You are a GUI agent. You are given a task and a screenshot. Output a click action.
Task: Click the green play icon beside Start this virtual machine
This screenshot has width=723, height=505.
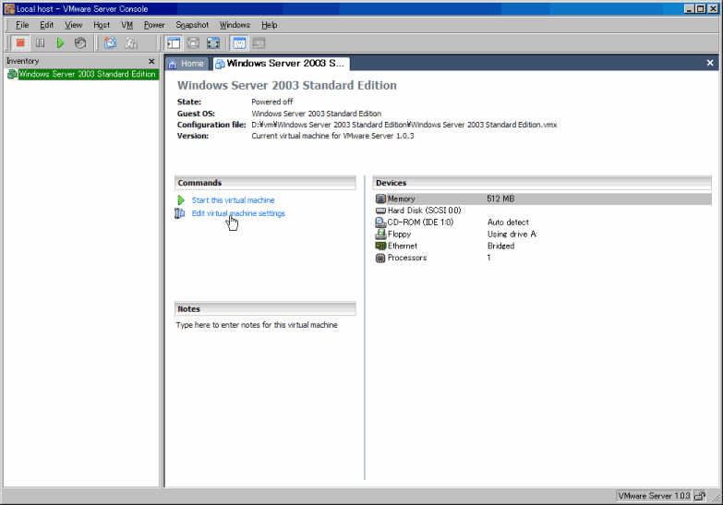click(x=181, y=200)
